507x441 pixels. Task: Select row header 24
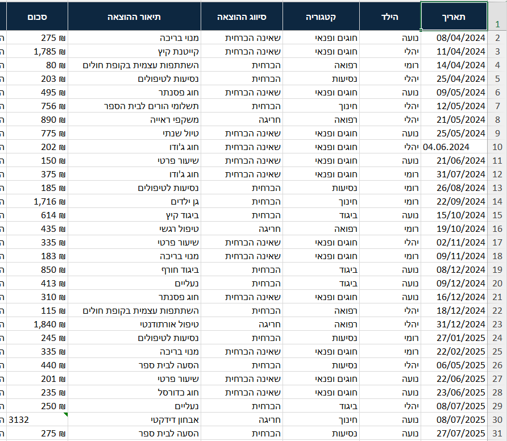[x=497, y=338]
